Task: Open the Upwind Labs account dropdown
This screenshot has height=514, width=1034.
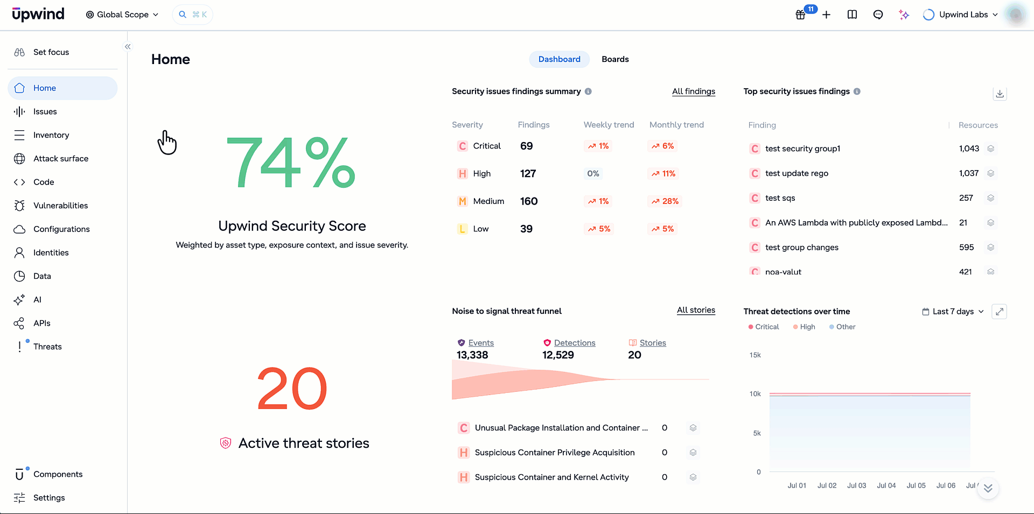Action: (x=960, y=15)
